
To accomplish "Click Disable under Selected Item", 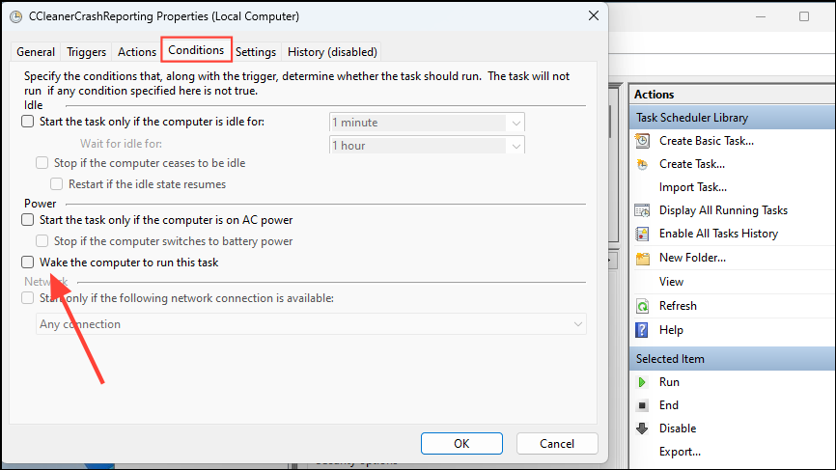I will (x=678, y=429).
